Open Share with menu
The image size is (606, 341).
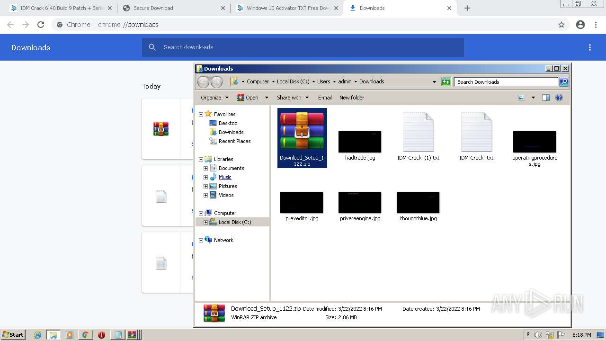click(x=293, y=98)
